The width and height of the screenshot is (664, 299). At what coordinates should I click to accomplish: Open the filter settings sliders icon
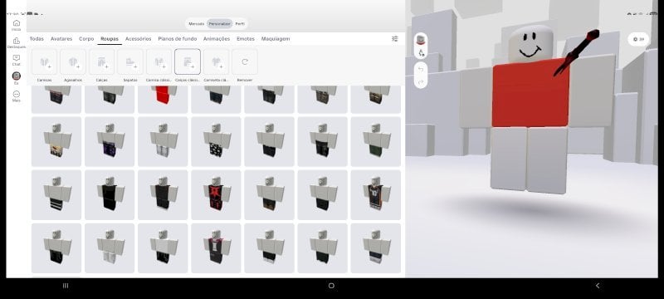[395, 38]
